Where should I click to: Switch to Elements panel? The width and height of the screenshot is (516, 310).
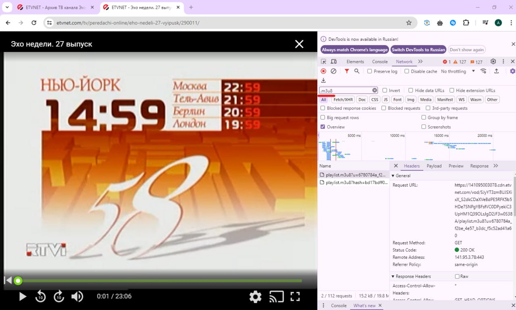pyautogui.click(x=355, y=62)
